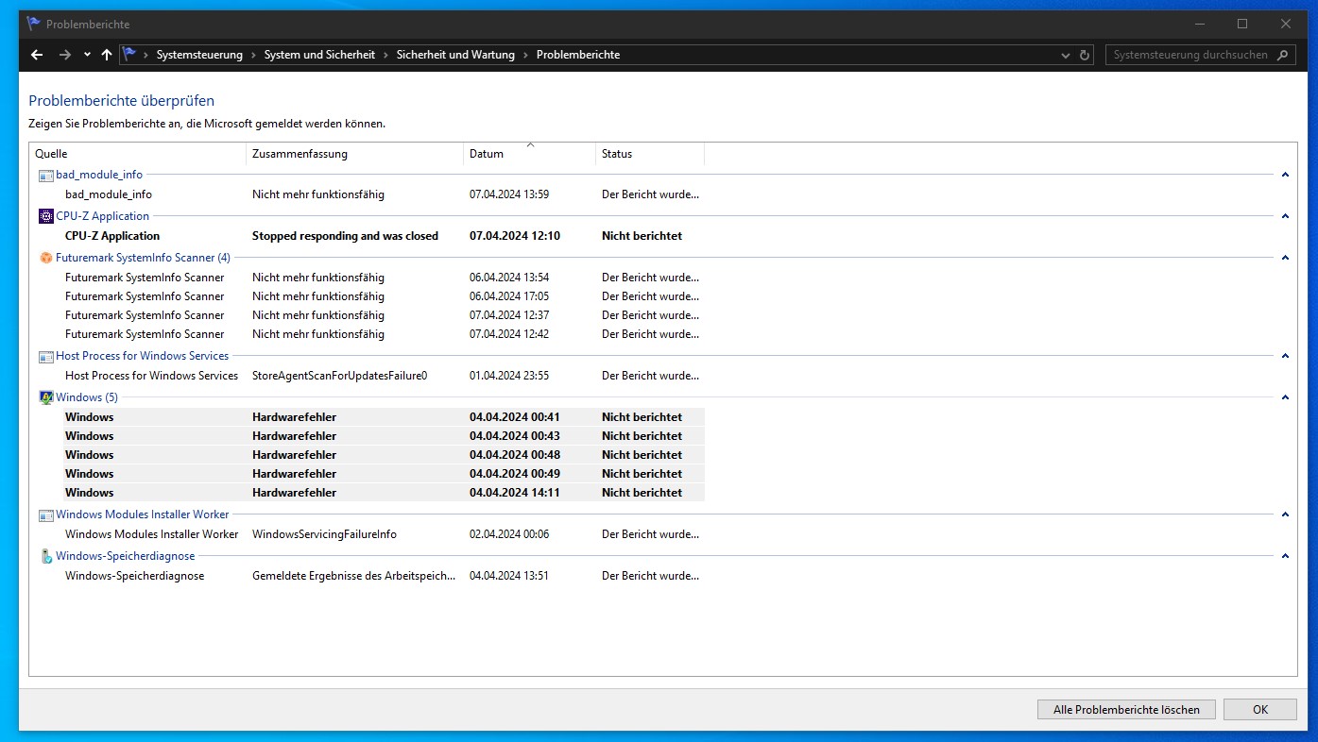Sort by Datum column header
This screenshot has height=742, width=1318.
pos(529,154)
